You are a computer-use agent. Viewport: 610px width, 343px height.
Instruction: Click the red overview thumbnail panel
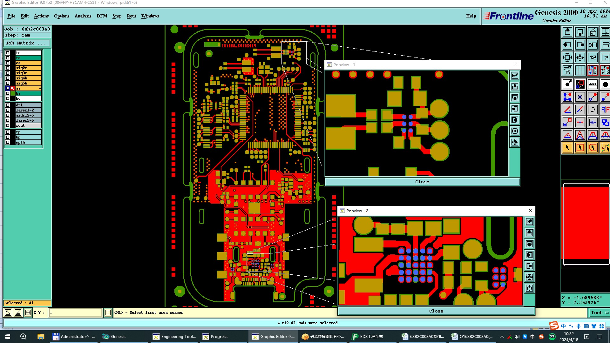pyautogui.click(x=586, y=224)
